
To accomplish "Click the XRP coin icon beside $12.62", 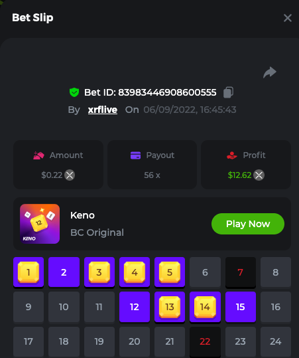I will tap(259, 175).
